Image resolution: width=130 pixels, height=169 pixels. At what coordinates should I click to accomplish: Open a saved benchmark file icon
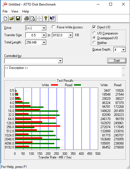pos(12,19)
